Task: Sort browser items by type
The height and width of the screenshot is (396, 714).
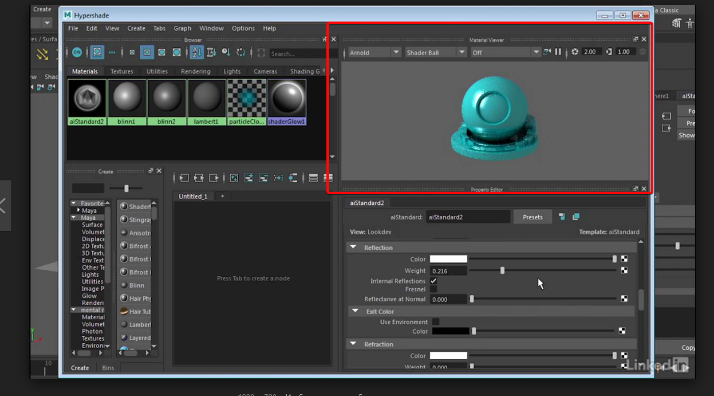Action: point(211,53)
